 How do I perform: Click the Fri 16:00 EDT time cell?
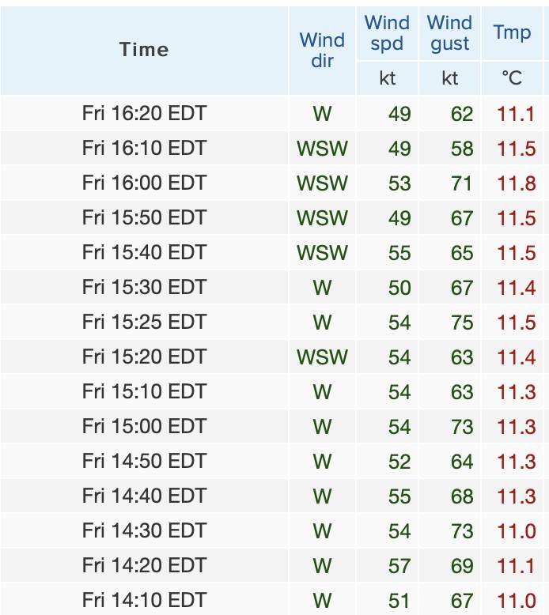144,183
